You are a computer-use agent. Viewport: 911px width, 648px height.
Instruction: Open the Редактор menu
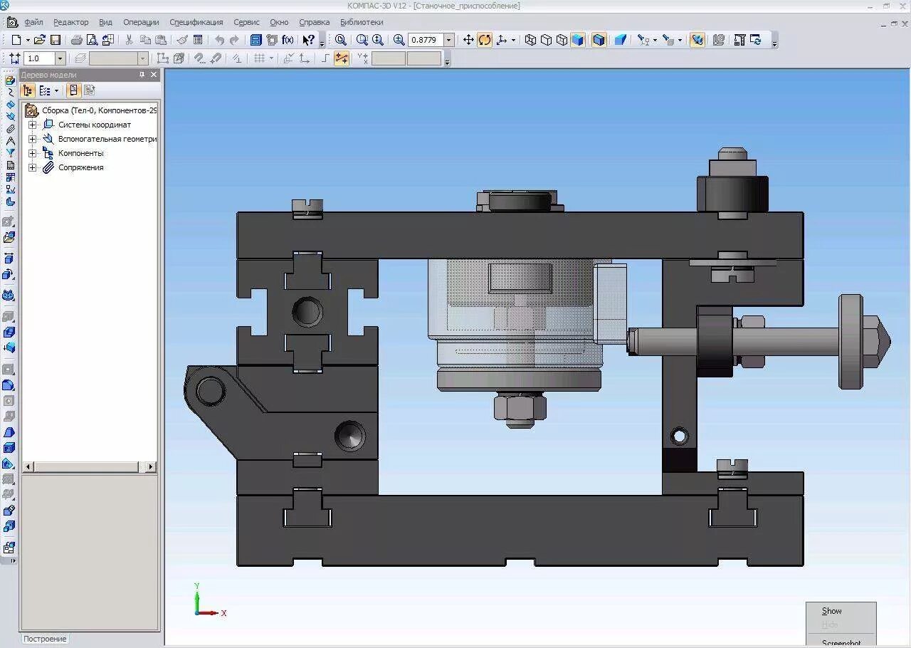point(71,22)
